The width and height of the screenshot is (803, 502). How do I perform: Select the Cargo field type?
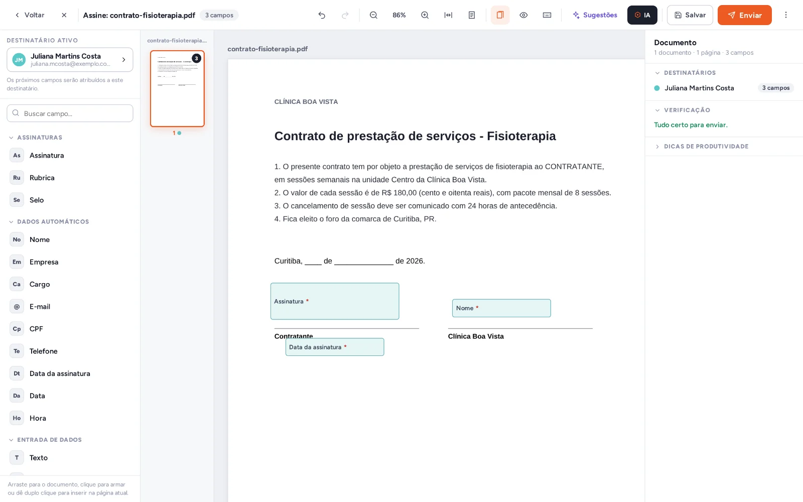70,284
